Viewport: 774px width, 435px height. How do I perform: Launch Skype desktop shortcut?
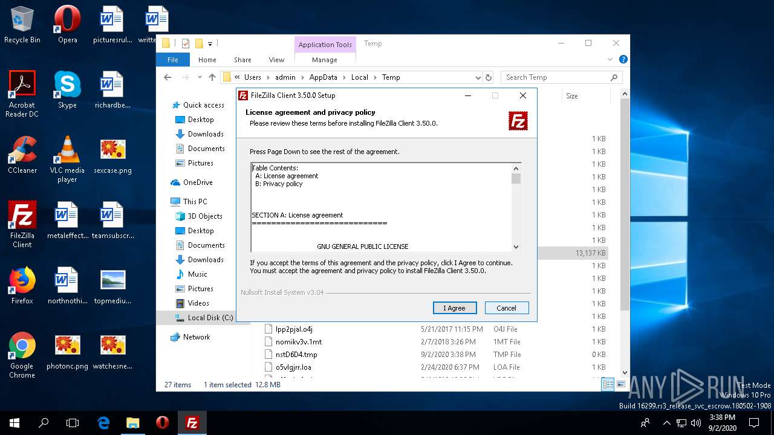tap(67, 89)
